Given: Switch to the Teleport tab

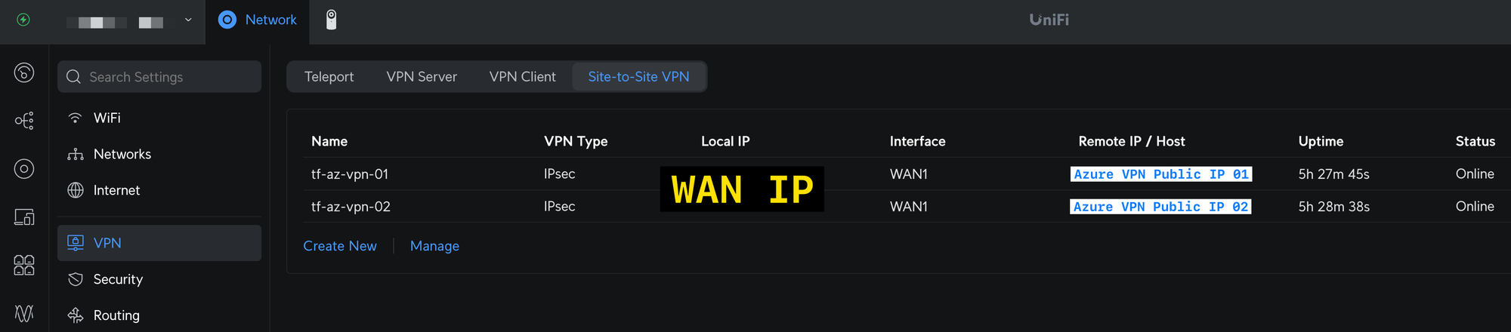Looking at the screenshot, I should (x=329, y=77).
